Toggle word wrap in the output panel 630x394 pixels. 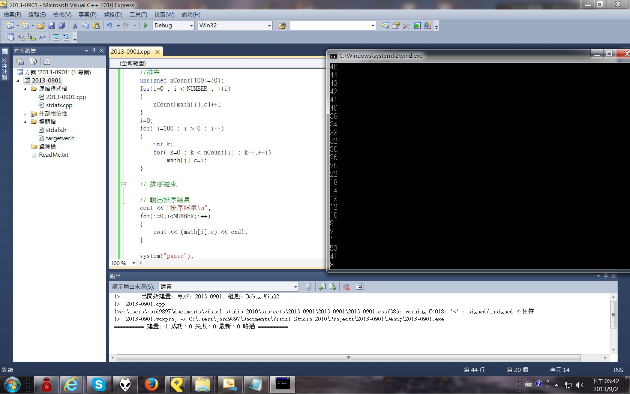[x=359, y=287]
